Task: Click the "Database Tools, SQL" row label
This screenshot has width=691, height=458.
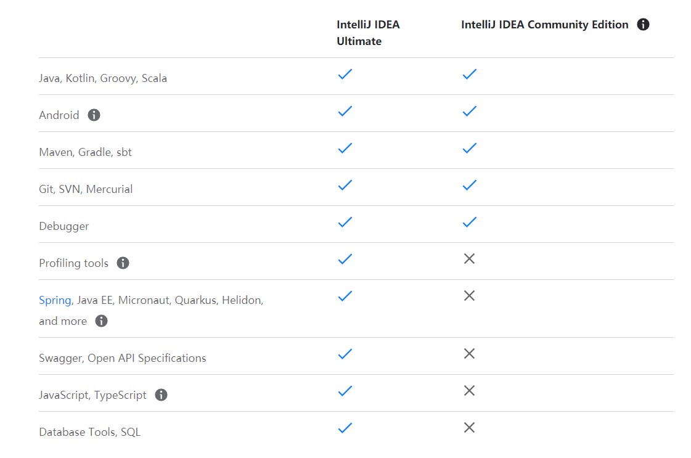Action: click(90, 432)
